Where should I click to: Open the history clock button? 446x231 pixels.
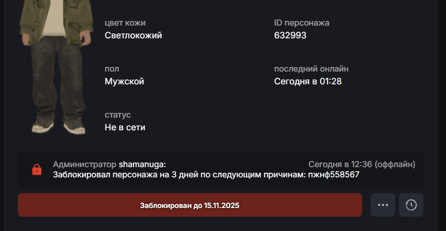click(411, 205)
